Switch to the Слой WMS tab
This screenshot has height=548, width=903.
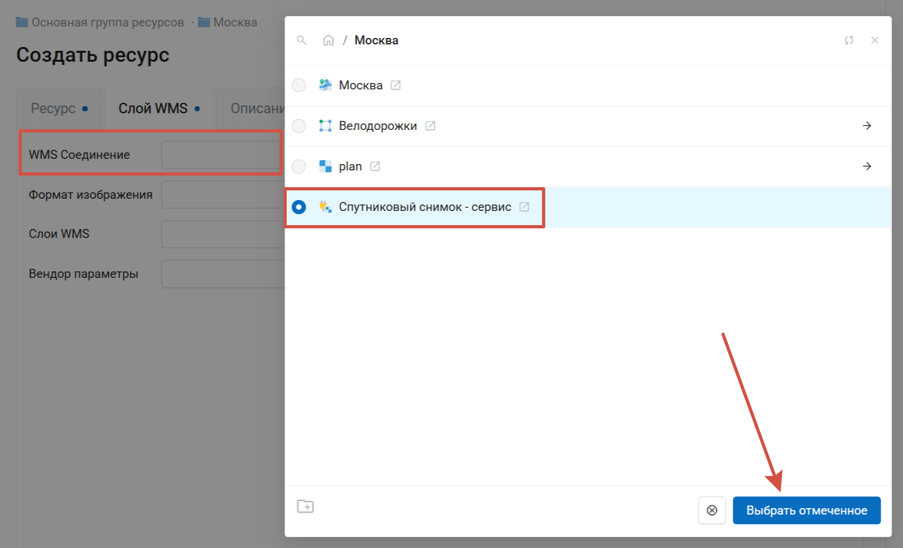pyautogui.click(x=158, y=109)
